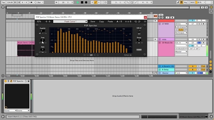
Task: Hit the Arrangement Record button
Action: [x=86, y=2]
